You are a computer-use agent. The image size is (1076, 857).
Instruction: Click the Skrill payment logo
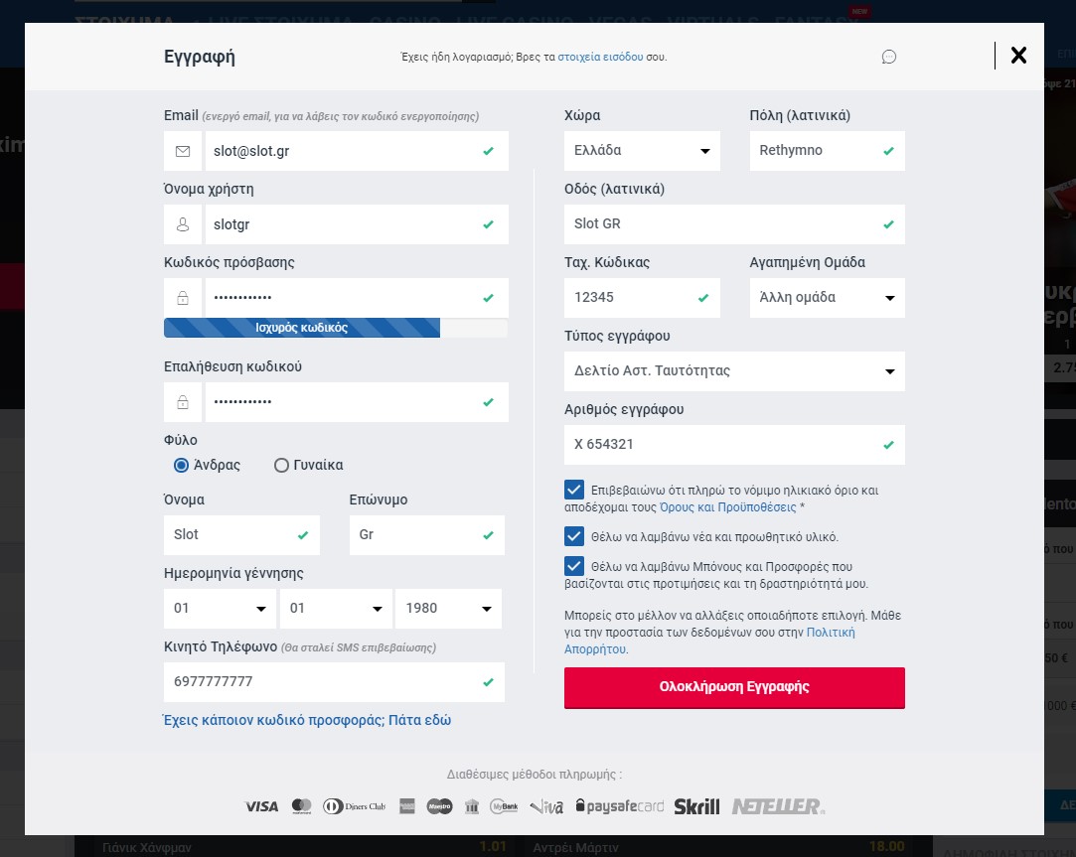[x=696, y=806]
